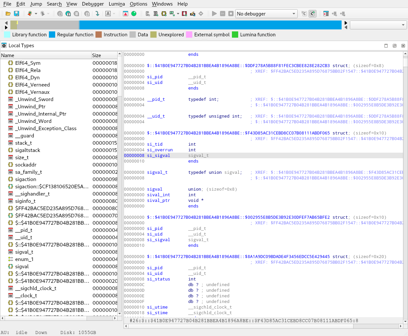This screenshot has width=408, height=336.
Task: Click the round grid view icon
Action: pos(60,14)
